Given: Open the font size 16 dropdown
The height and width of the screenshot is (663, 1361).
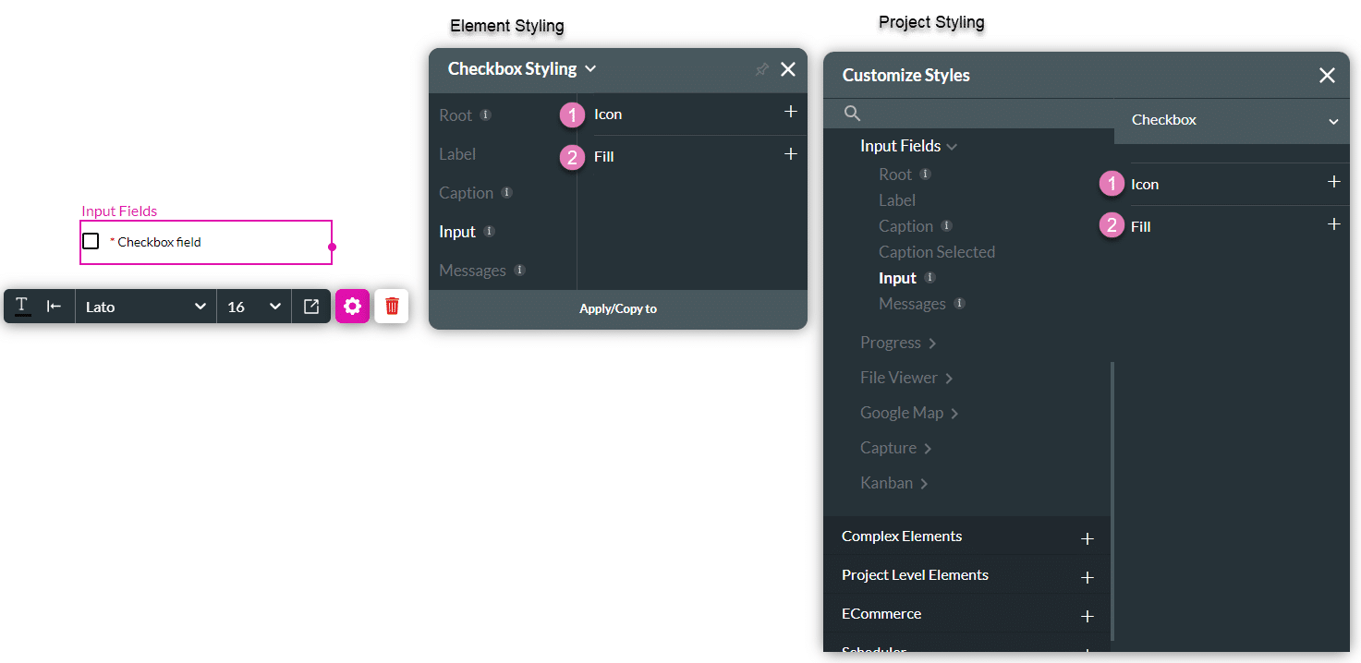Looking at the screenshot, I should coord(253,306).
